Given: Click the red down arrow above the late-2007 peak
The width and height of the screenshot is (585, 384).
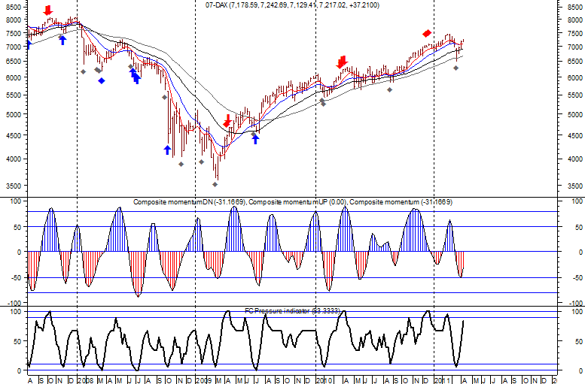Looking at the screenshot, I should (47, 11).
